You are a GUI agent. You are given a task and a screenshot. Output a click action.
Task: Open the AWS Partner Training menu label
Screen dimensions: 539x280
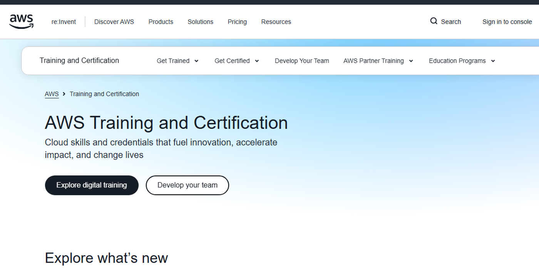pos(373,61)
